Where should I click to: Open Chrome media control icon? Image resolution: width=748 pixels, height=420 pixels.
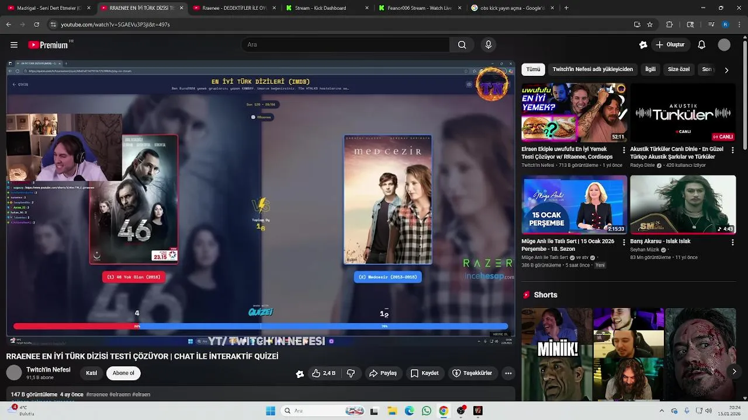pyautogui.click(x=711, y=24)
